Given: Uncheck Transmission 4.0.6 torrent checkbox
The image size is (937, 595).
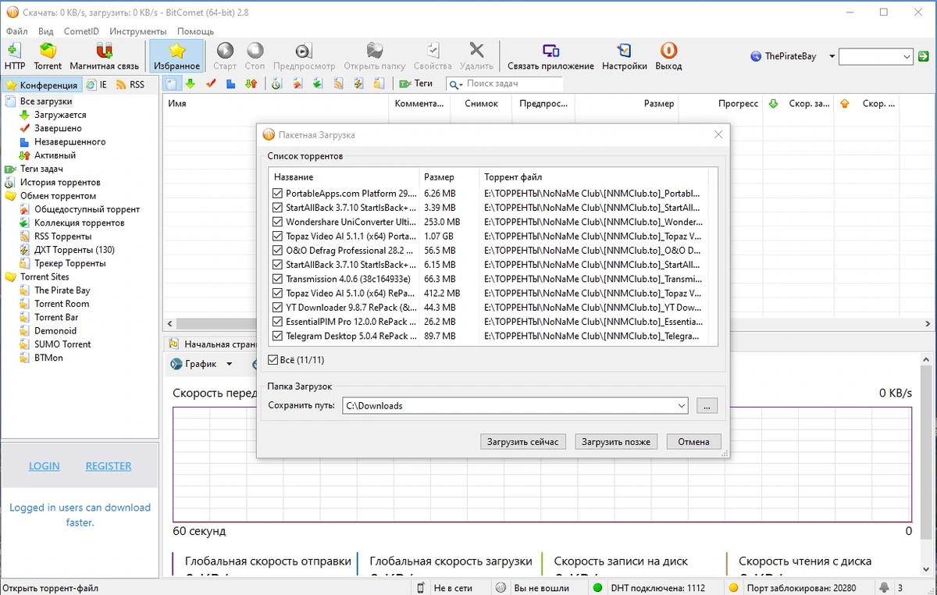Looking at the screenshot, I should (278, 279).
